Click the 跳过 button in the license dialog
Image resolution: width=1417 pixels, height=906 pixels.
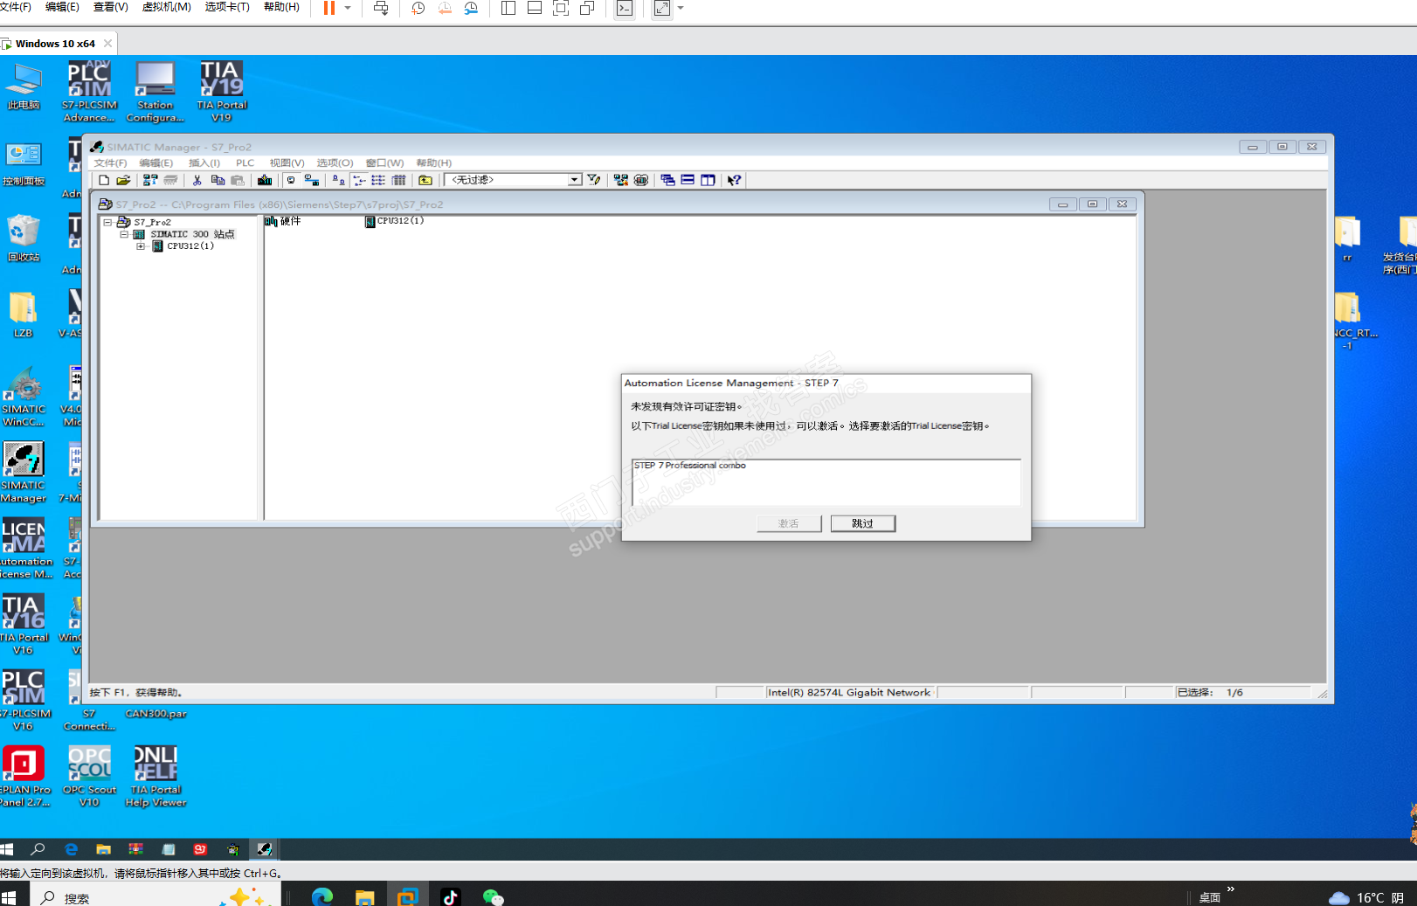pyautogui.click(x=862, y=523)
